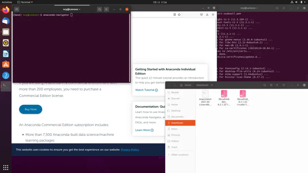Select libcudnn8-dev package file

pos(224,98)
